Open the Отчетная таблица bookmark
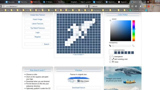This screenshot has height=90, width=160. pos(137,10)
